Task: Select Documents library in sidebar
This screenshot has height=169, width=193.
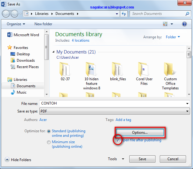Action: [x=23, y=86]
